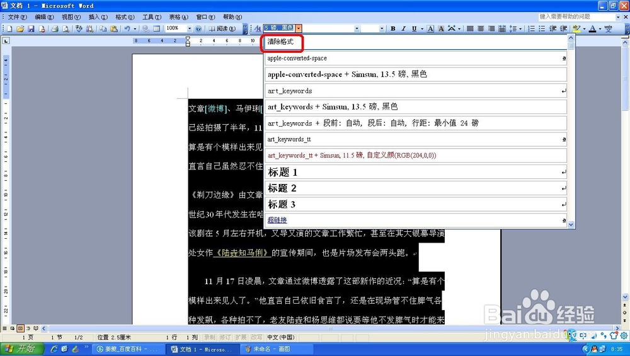
Task: Toggle italic formatting
Action: click(x=403, y=28)
